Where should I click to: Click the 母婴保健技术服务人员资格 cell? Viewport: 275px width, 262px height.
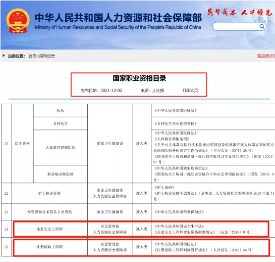49,212
